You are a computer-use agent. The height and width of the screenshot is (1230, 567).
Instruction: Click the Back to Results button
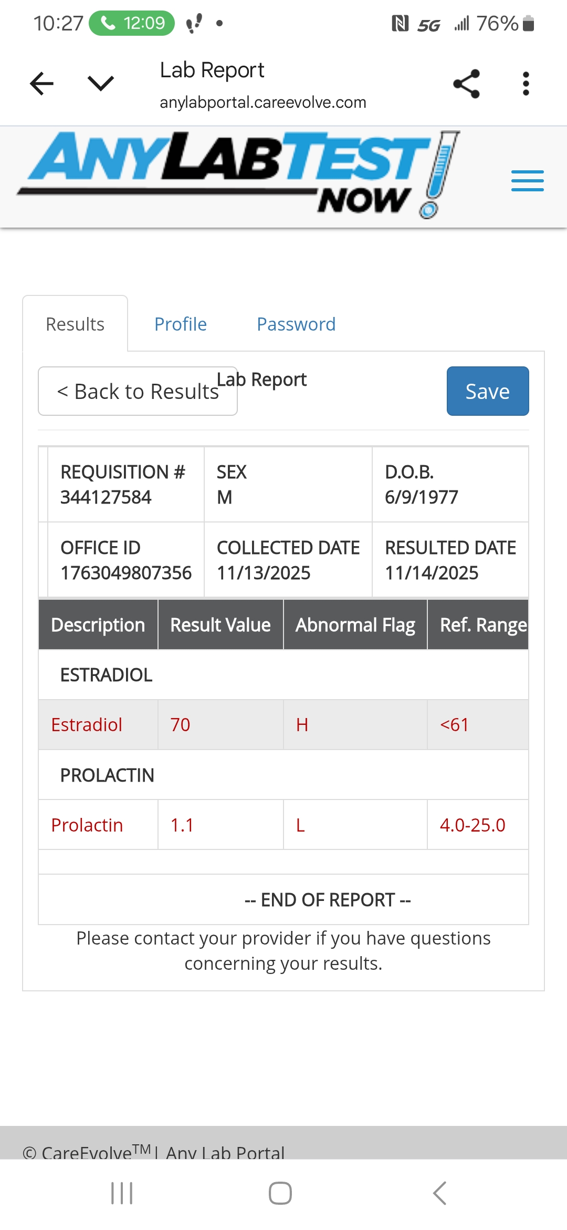(x=138, y=392)
